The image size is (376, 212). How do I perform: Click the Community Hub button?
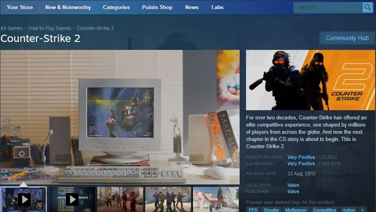347,38
